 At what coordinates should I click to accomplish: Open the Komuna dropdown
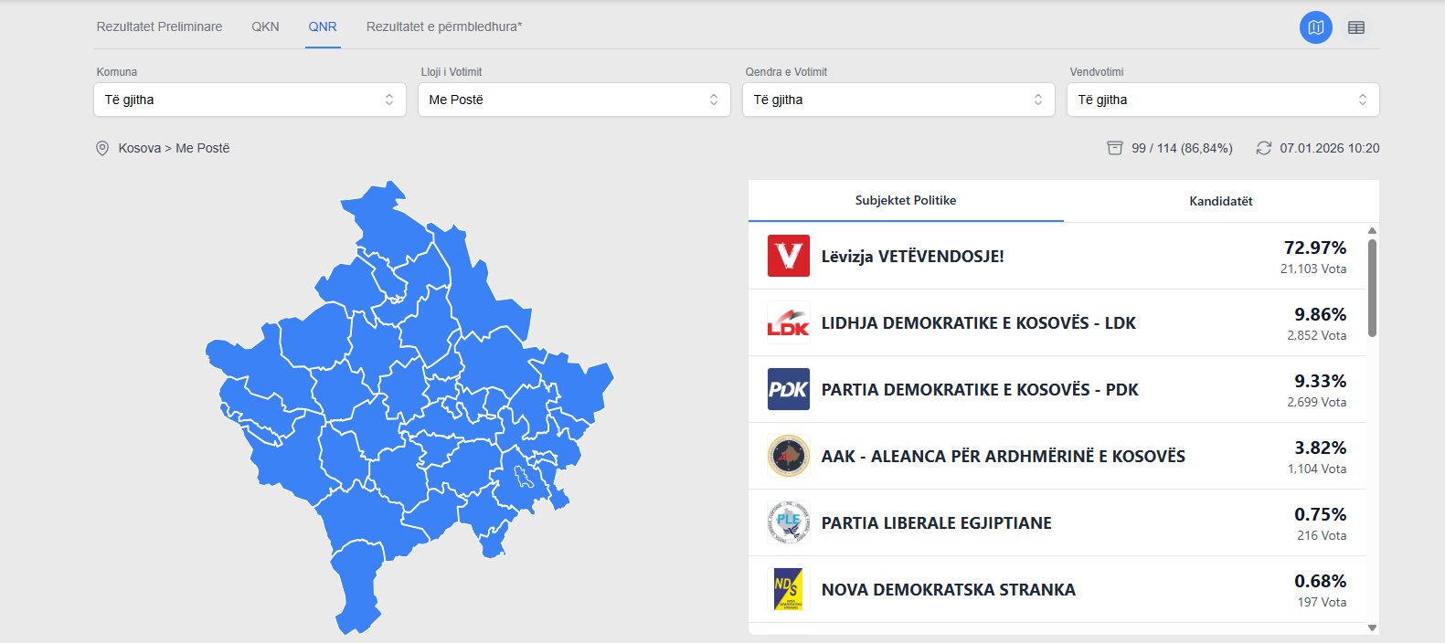[x=250, y=100]
